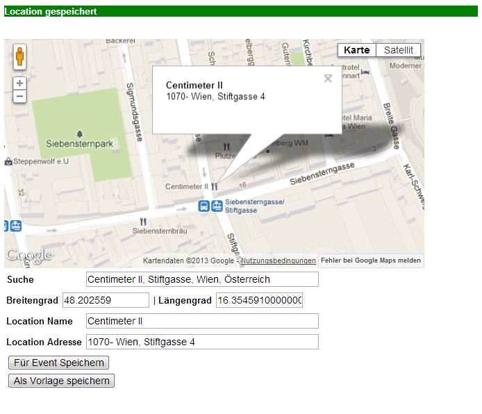Screen dimensions: 482x414
Task: Click the Plutzer restaurant icon
Action: tap(226, 147)
